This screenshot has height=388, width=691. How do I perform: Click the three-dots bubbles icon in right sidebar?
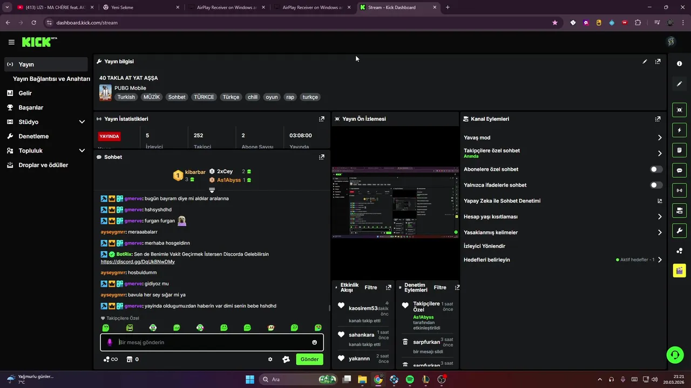click(679, 251)
